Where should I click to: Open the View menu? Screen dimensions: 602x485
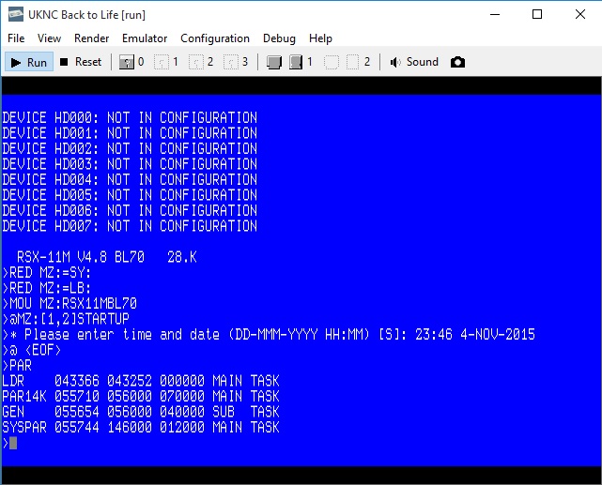coord(49,38)
